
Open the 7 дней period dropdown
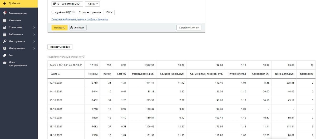click(92, 4)
